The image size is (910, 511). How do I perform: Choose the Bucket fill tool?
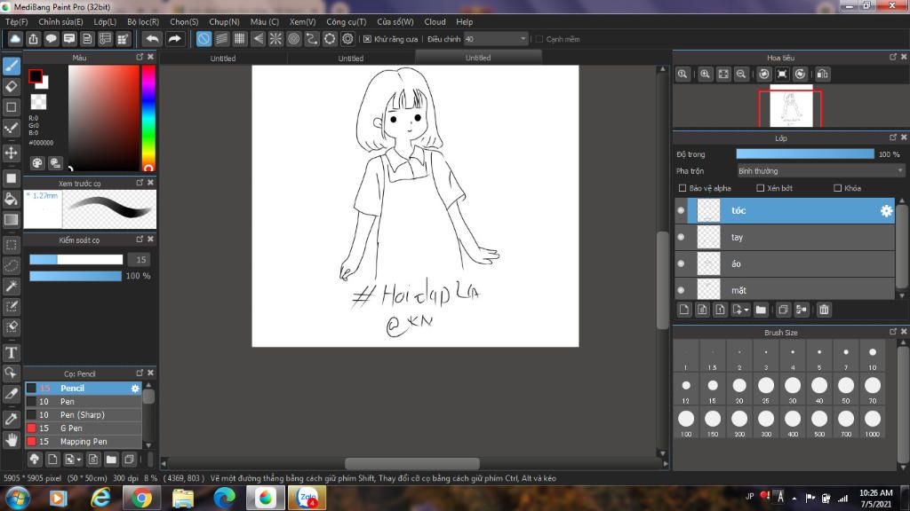click(x=11, y=199)
